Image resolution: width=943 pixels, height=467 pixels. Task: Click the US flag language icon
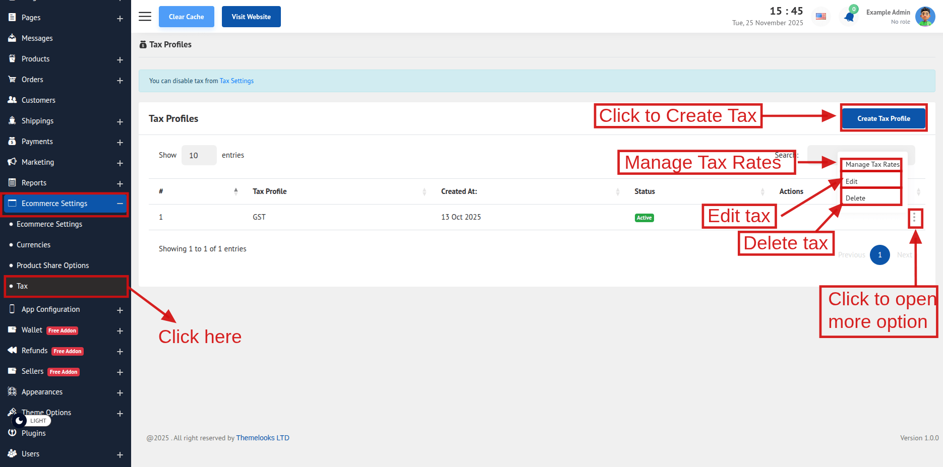coord(821,17)
